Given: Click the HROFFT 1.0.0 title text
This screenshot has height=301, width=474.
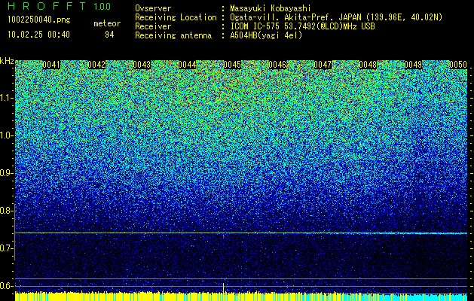Looking at the screenshot, I should pos(60,6).
